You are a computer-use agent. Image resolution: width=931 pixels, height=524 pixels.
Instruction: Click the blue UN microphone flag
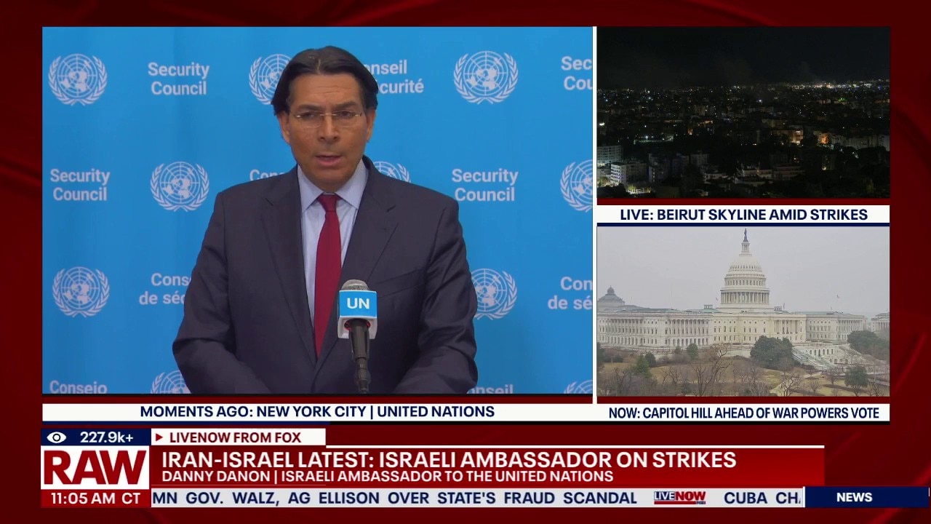[x=357, y=303]
